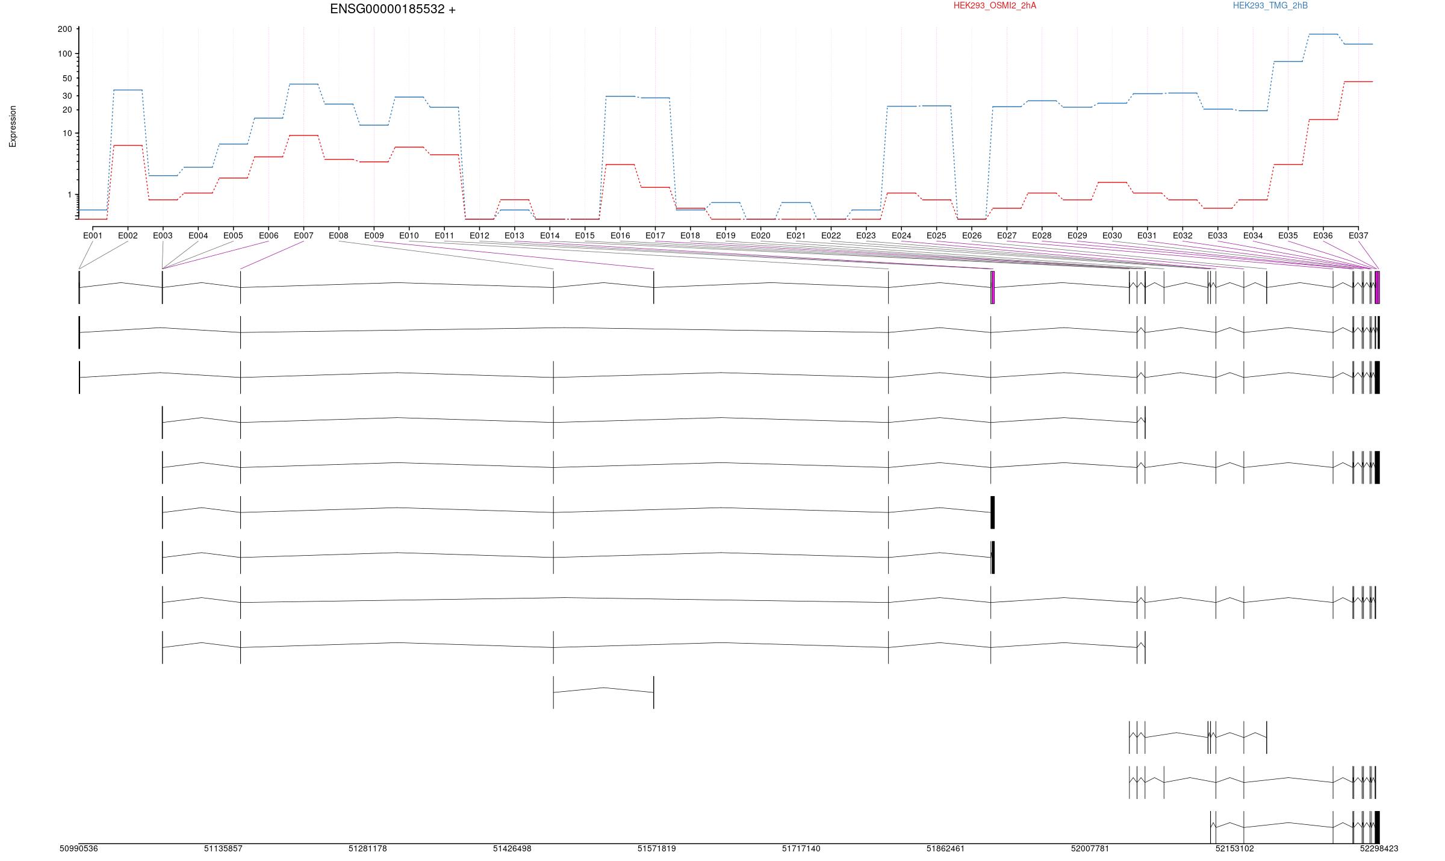The width and height of the screenshot is (1445, 861).
Task: Click exon label E019
Action: tap(726, 235)
